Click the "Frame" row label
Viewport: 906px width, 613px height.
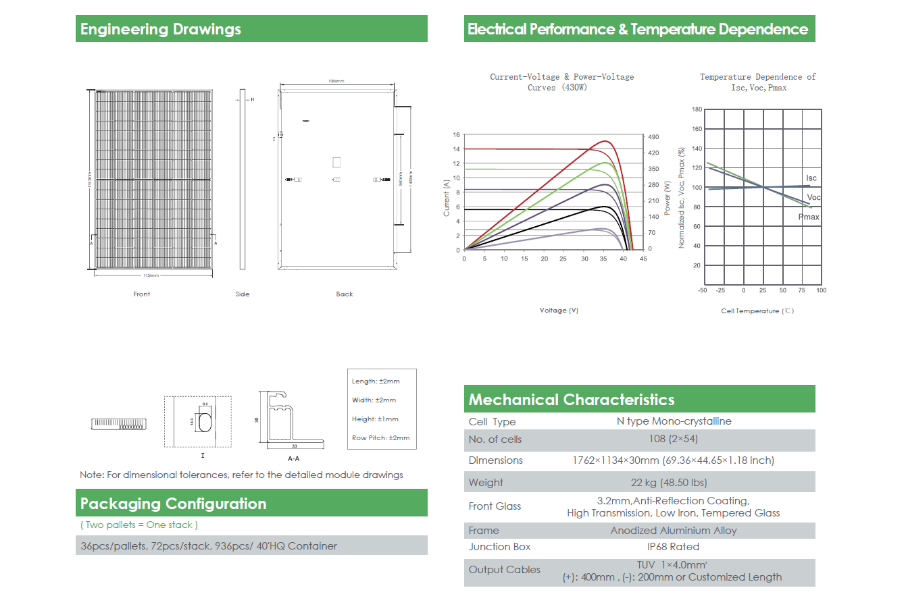click(x=484, y=531)
